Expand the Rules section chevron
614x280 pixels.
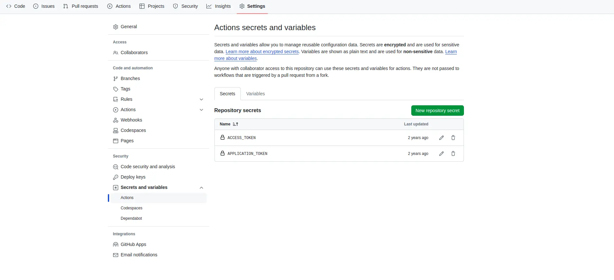click(201, 99)
